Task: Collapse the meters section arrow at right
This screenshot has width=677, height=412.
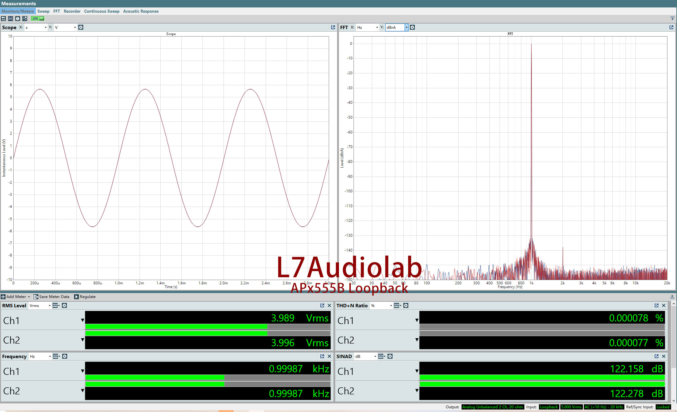Action: [x=672, y=296]
